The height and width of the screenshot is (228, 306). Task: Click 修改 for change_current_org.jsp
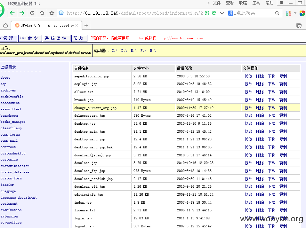coord(248,108)
